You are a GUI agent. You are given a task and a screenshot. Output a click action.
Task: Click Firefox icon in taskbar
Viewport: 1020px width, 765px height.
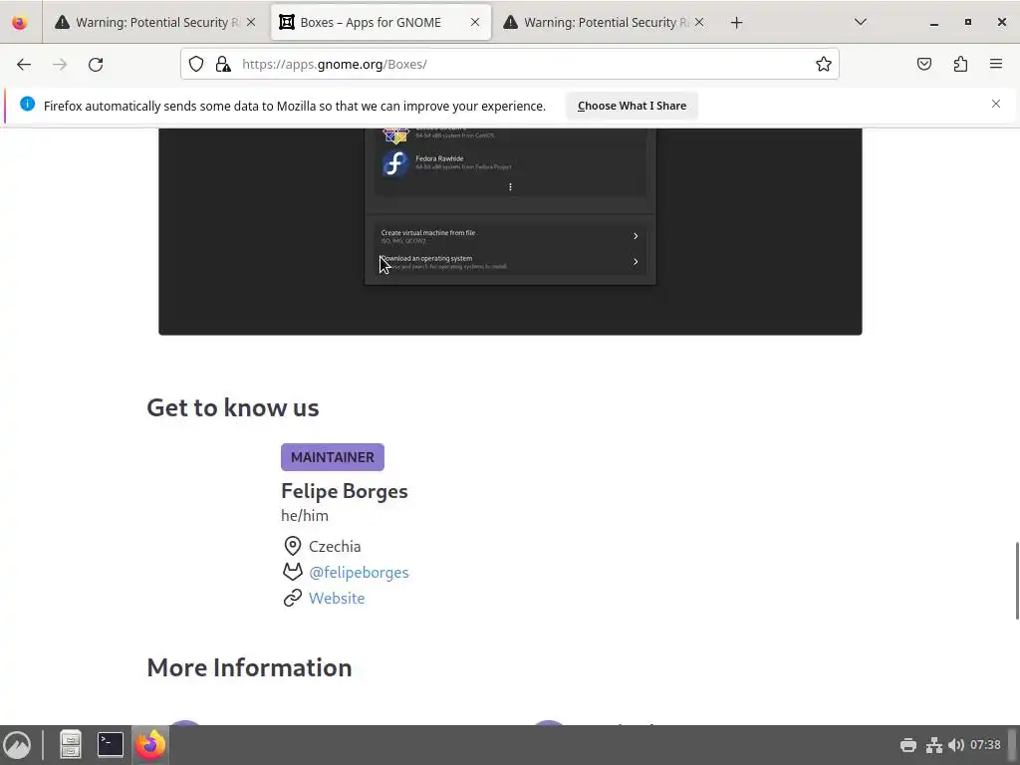(150, 745)
